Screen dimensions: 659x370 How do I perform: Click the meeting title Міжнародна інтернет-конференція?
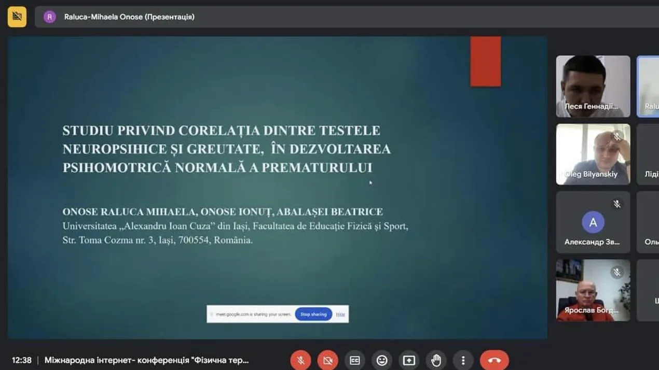[147, 360]
